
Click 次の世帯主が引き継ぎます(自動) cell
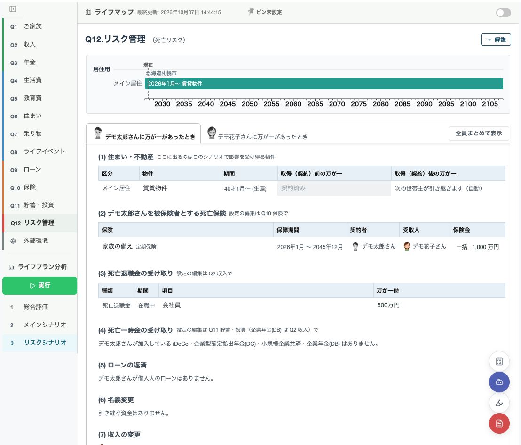click(x=439, y=188)
